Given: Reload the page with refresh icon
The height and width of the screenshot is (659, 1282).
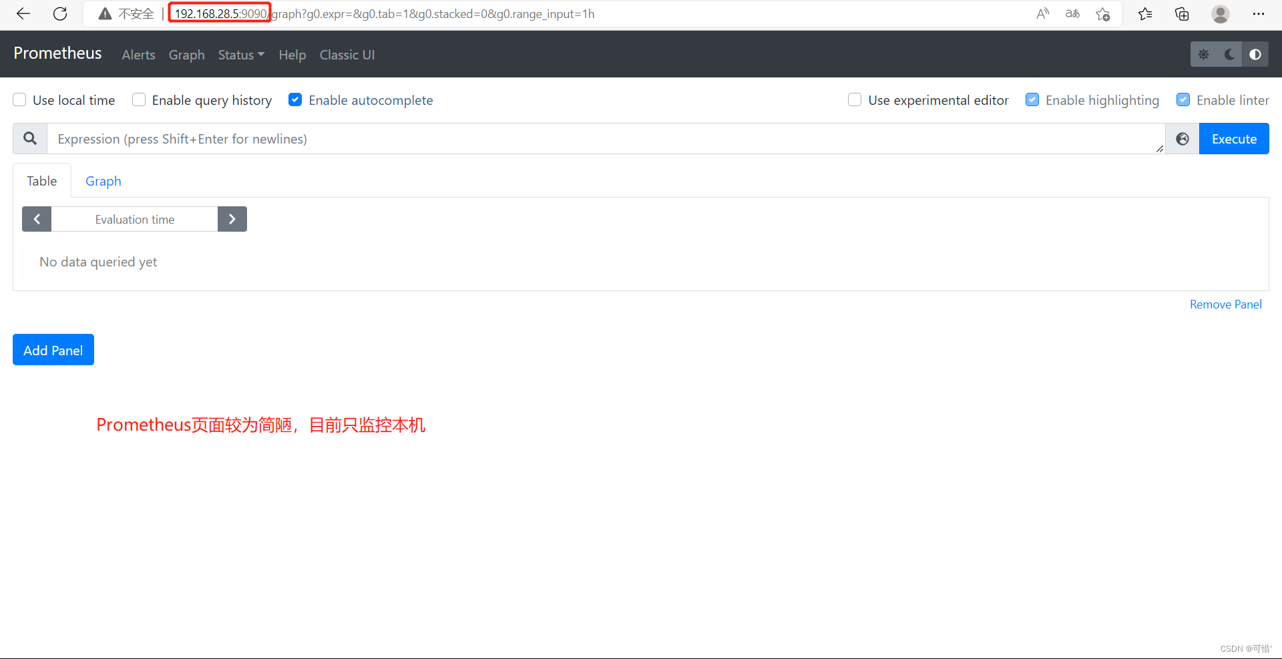Looking at the screenshot, I should pyautogui.click(x=60, y=14).
